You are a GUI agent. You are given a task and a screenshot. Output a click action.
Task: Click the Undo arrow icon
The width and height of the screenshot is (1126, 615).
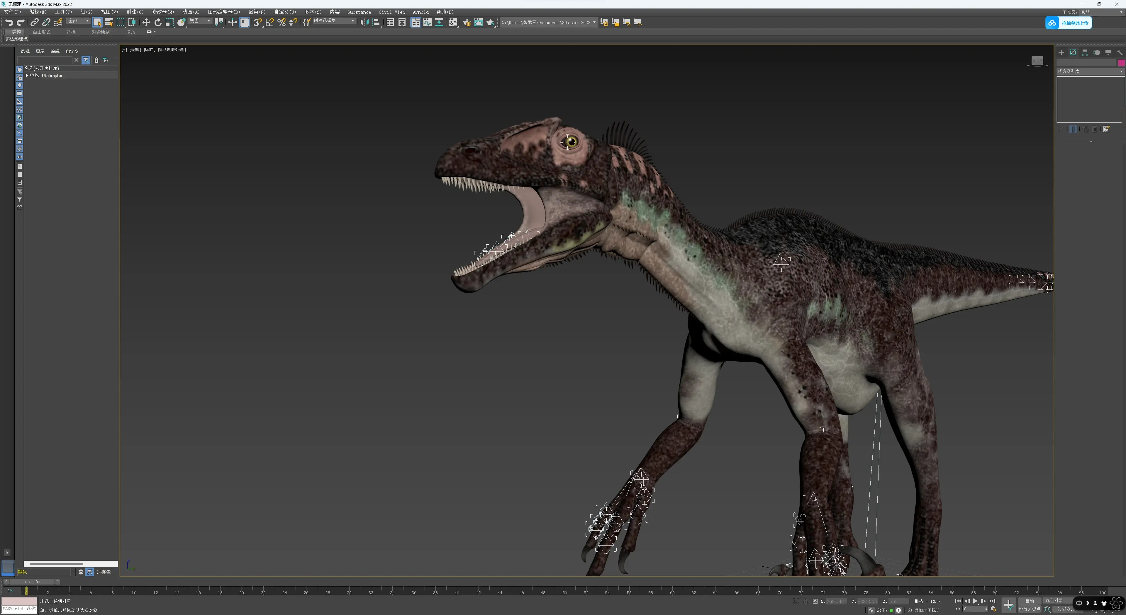point(9,22)
